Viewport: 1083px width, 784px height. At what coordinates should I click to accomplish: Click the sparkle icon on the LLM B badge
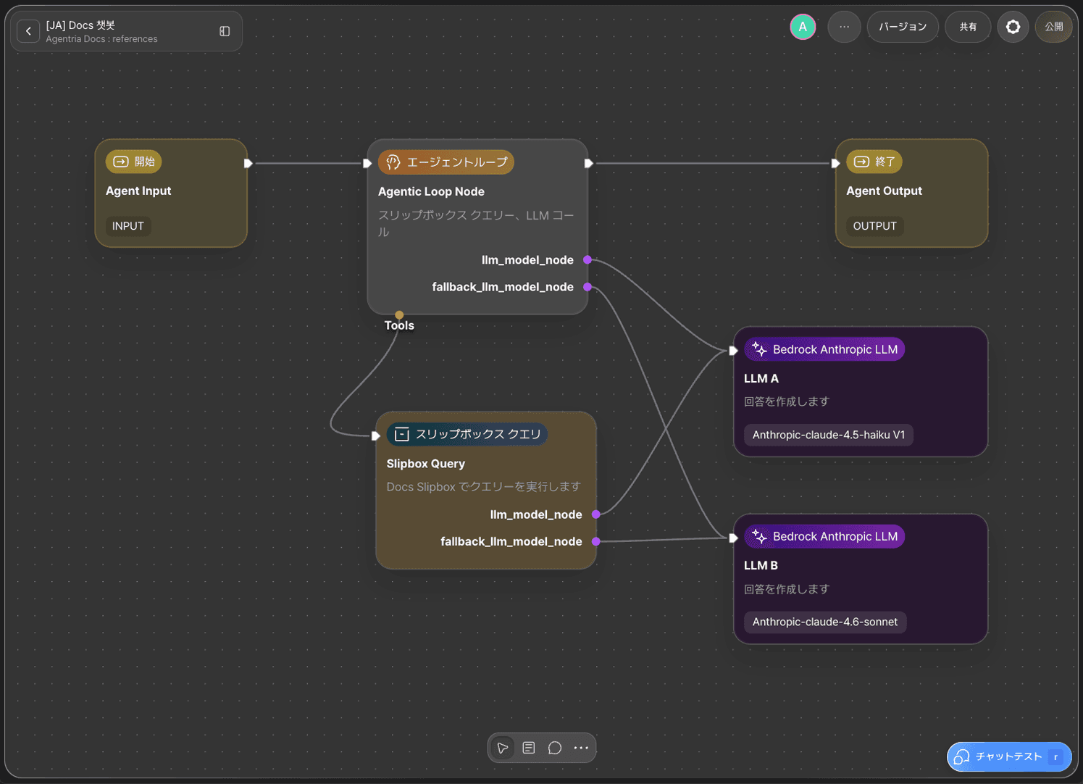[759, 536]
